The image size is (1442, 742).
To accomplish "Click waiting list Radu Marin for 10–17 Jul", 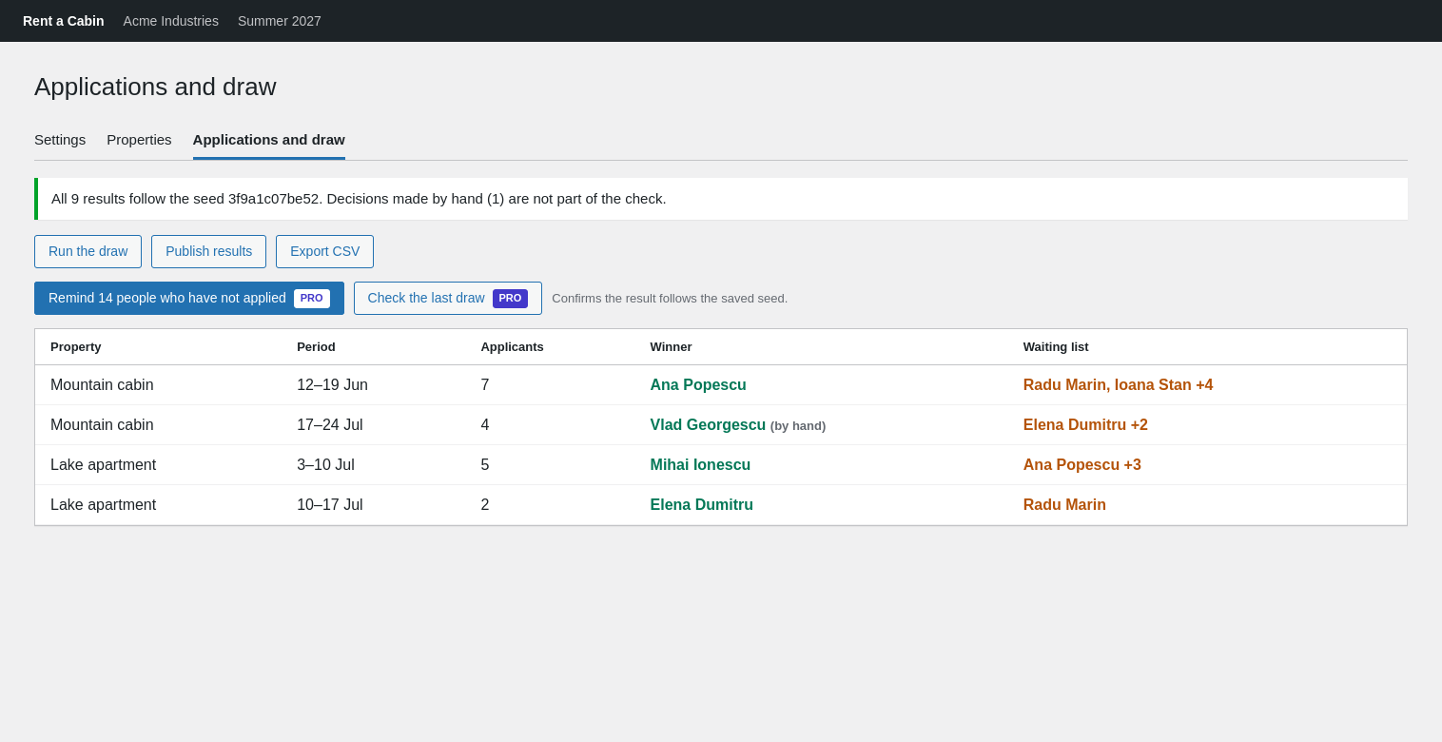I will tap(1064, 505).
